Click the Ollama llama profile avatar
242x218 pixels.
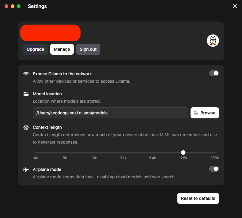[213, 41]
